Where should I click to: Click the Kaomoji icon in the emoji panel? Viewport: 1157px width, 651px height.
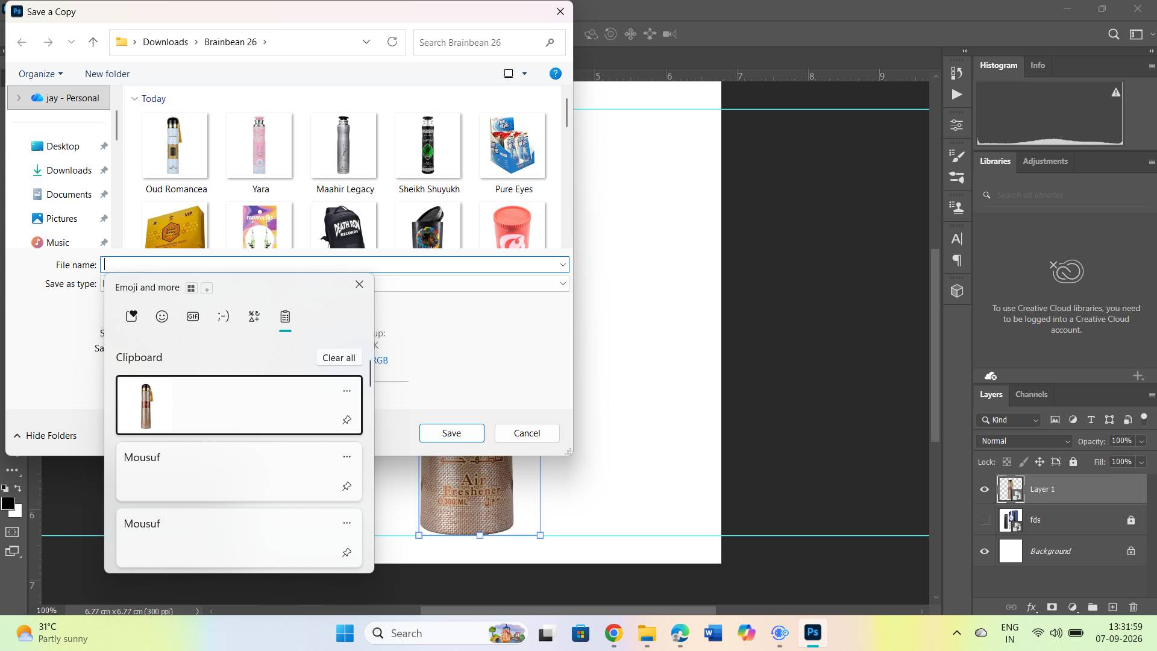[x=224, y=316]
